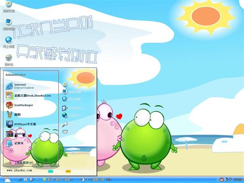244x183 pixels.
Task: Open Control Panel in the start menu's right column
Action: [73, 108]
